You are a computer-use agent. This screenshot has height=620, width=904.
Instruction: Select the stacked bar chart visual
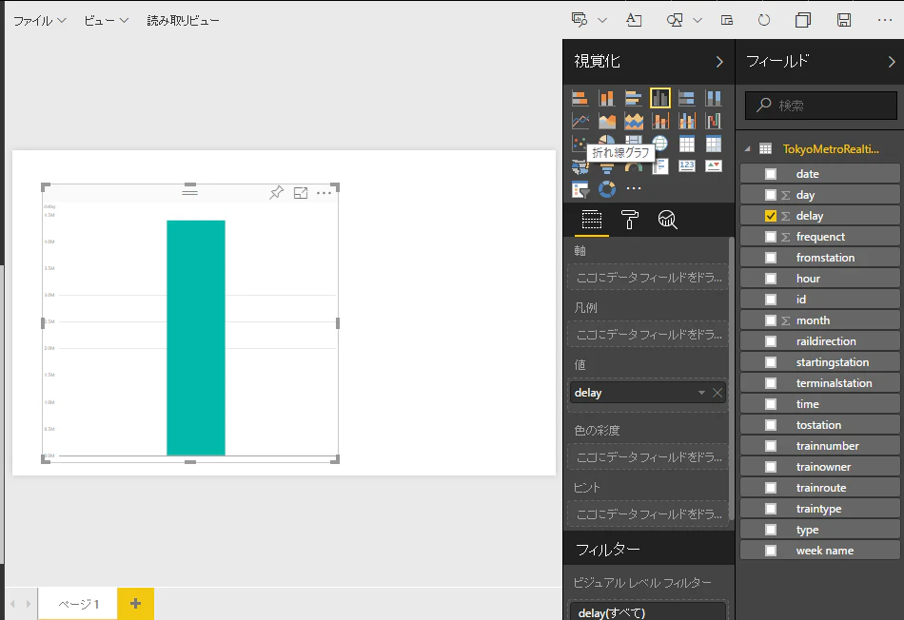[x=580, y=99]
